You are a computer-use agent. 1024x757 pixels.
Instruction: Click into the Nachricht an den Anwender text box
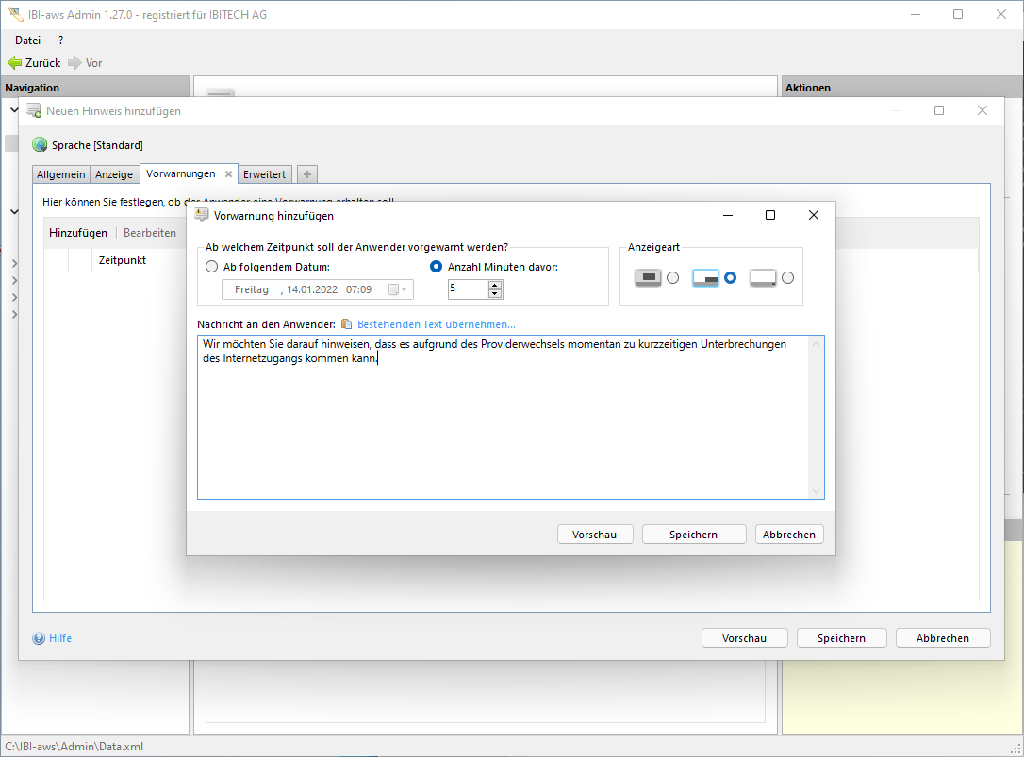(500, 424)
